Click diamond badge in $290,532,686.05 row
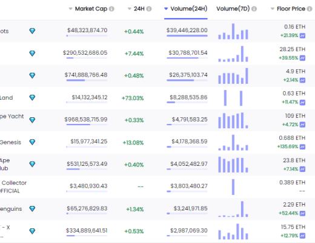315x243 pixels. point(32,53)
